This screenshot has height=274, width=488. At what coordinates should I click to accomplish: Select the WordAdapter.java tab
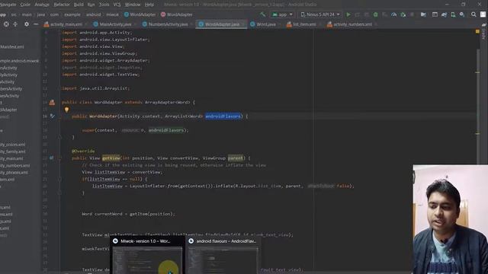pos(222,24)
